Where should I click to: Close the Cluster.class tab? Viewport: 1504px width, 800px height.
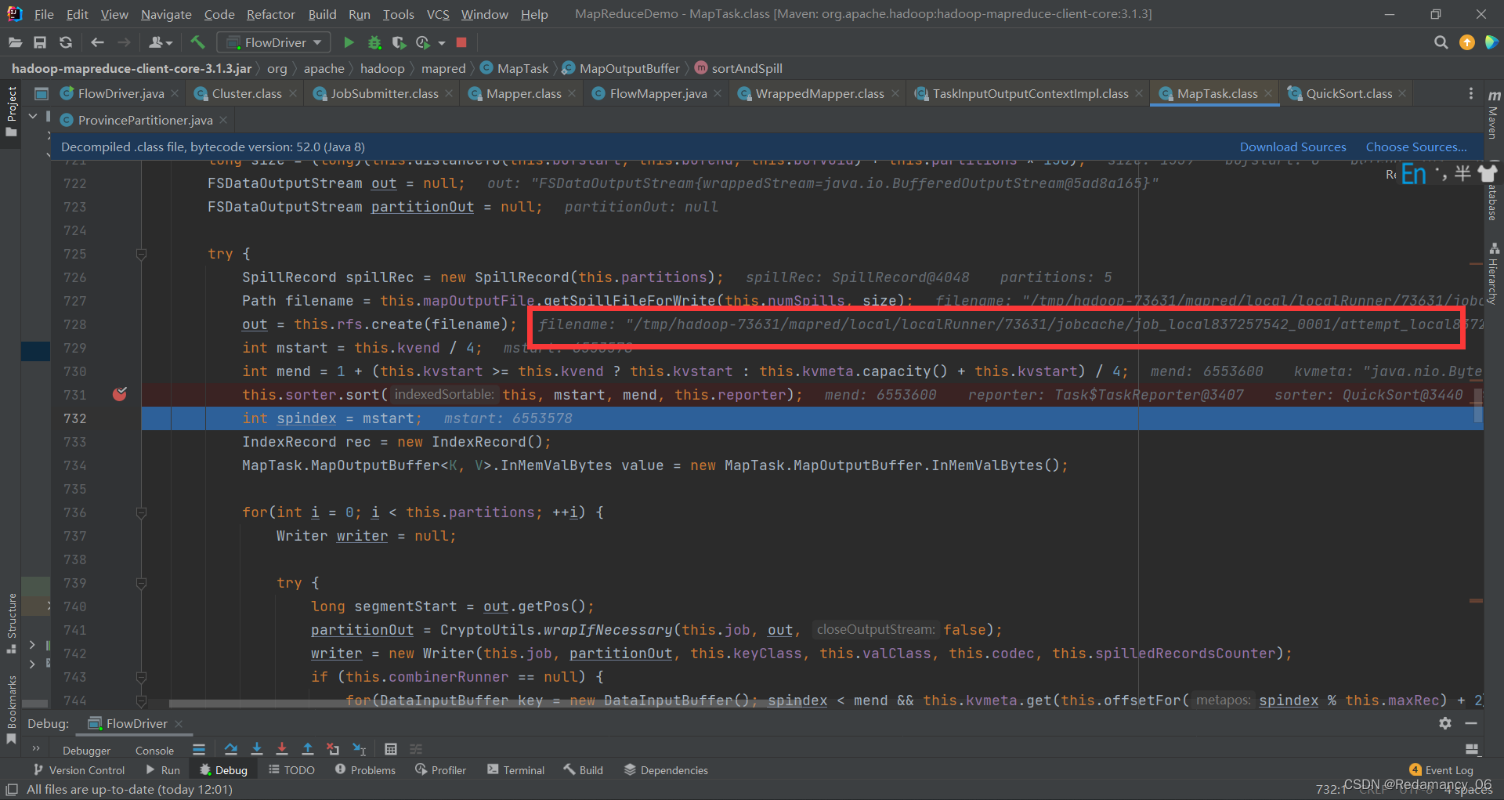click(293, 93)
